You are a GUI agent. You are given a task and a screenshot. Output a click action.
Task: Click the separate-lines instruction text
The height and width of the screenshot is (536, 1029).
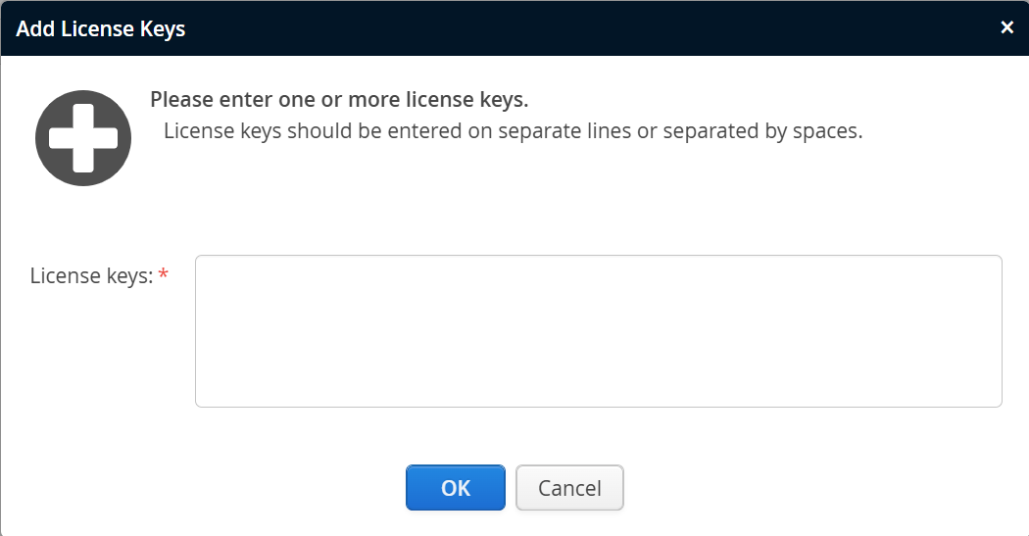pyautogui.click(x=513, y=131)
